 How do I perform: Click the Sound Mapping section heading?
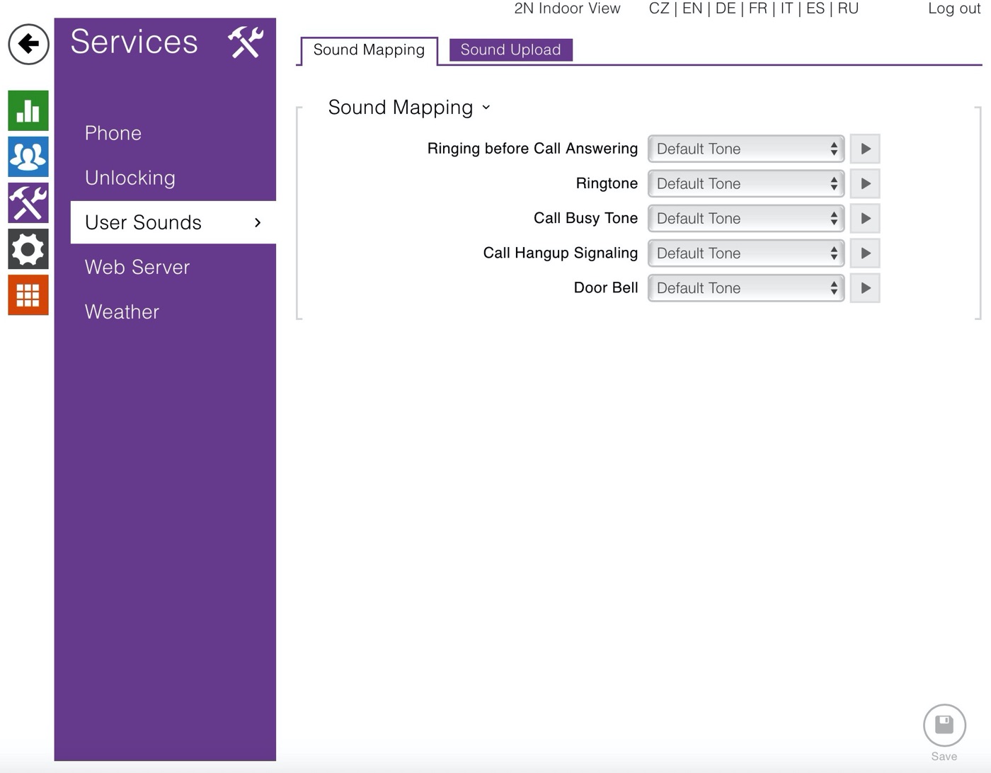pos(401,108)
